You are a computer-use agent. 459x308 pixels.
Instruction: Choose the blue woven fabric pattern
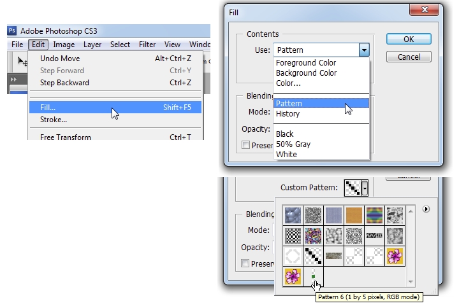(333, 215)
